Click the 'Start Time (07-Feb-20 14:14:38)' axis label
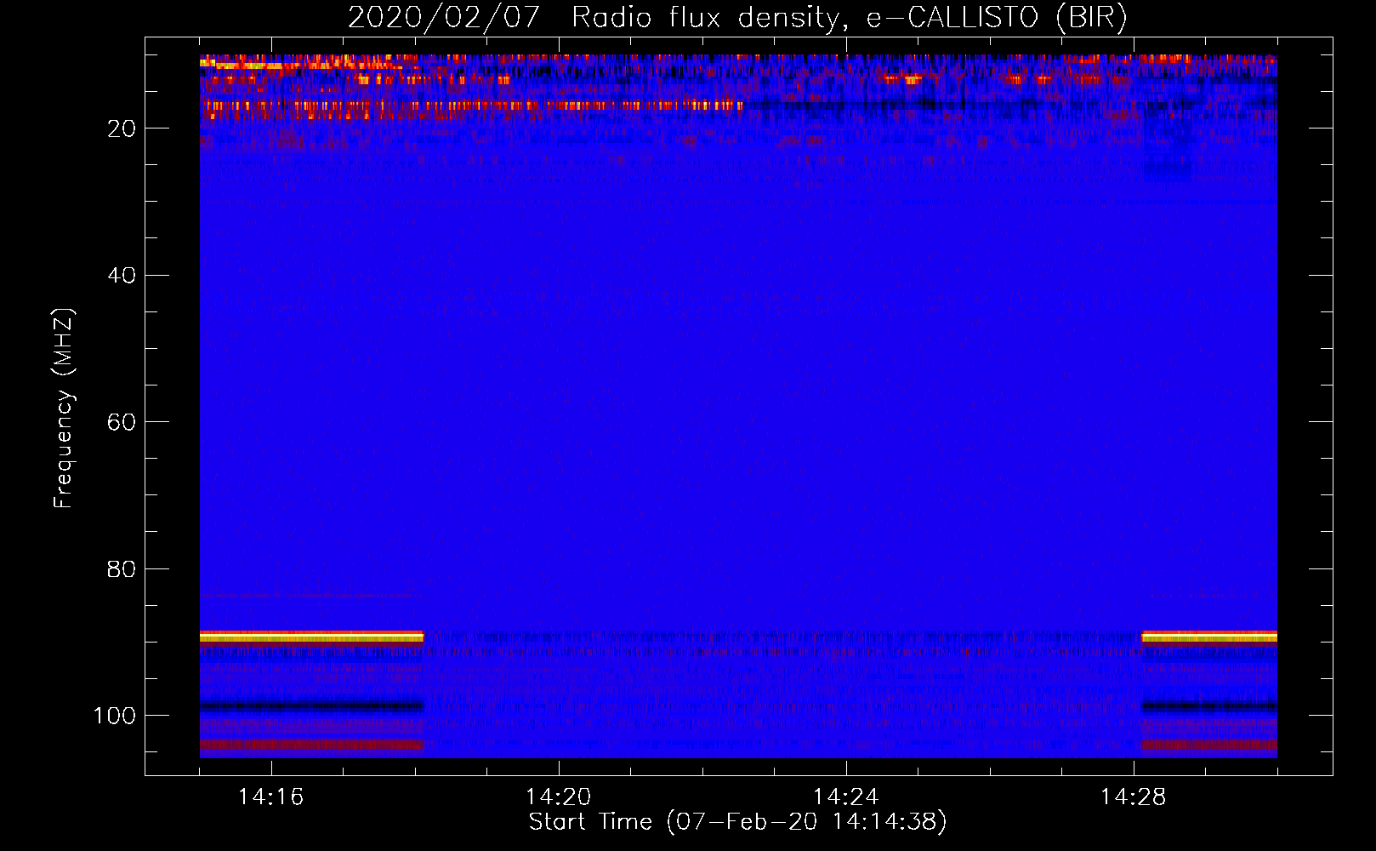The image size is (1376, 851). 737,822
